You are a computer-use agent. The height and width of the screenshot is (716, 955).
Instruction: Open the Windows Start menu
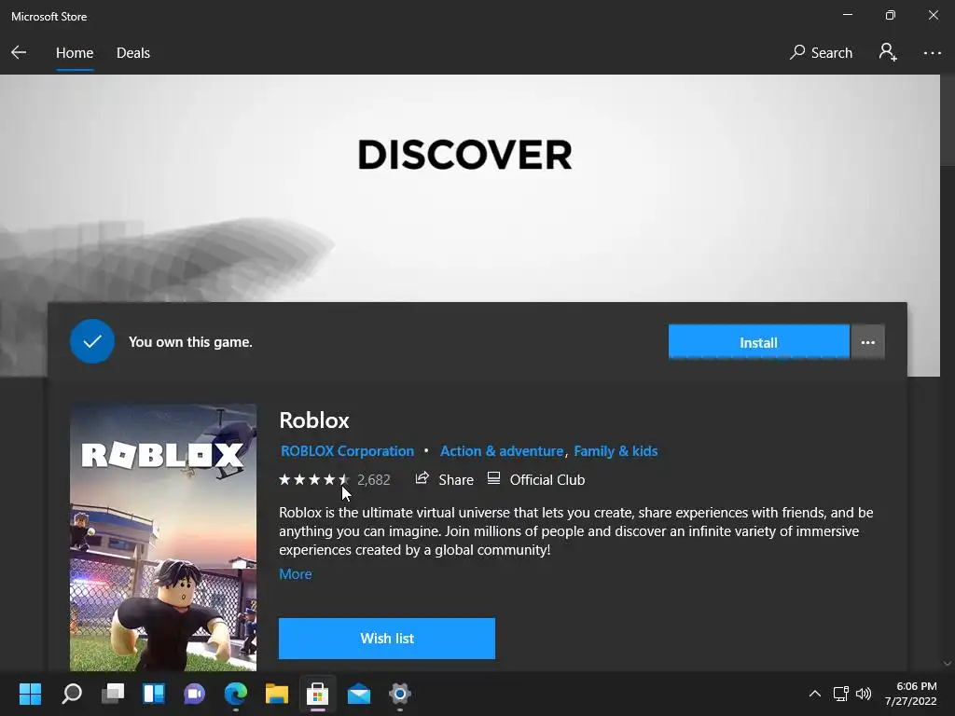pos(30,694)
